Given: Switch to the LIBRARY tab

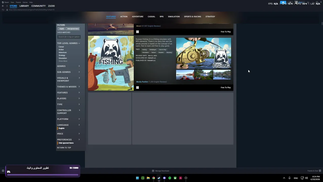Looking at the screenshot, I should pyautogui.click(x=24, y=6).
